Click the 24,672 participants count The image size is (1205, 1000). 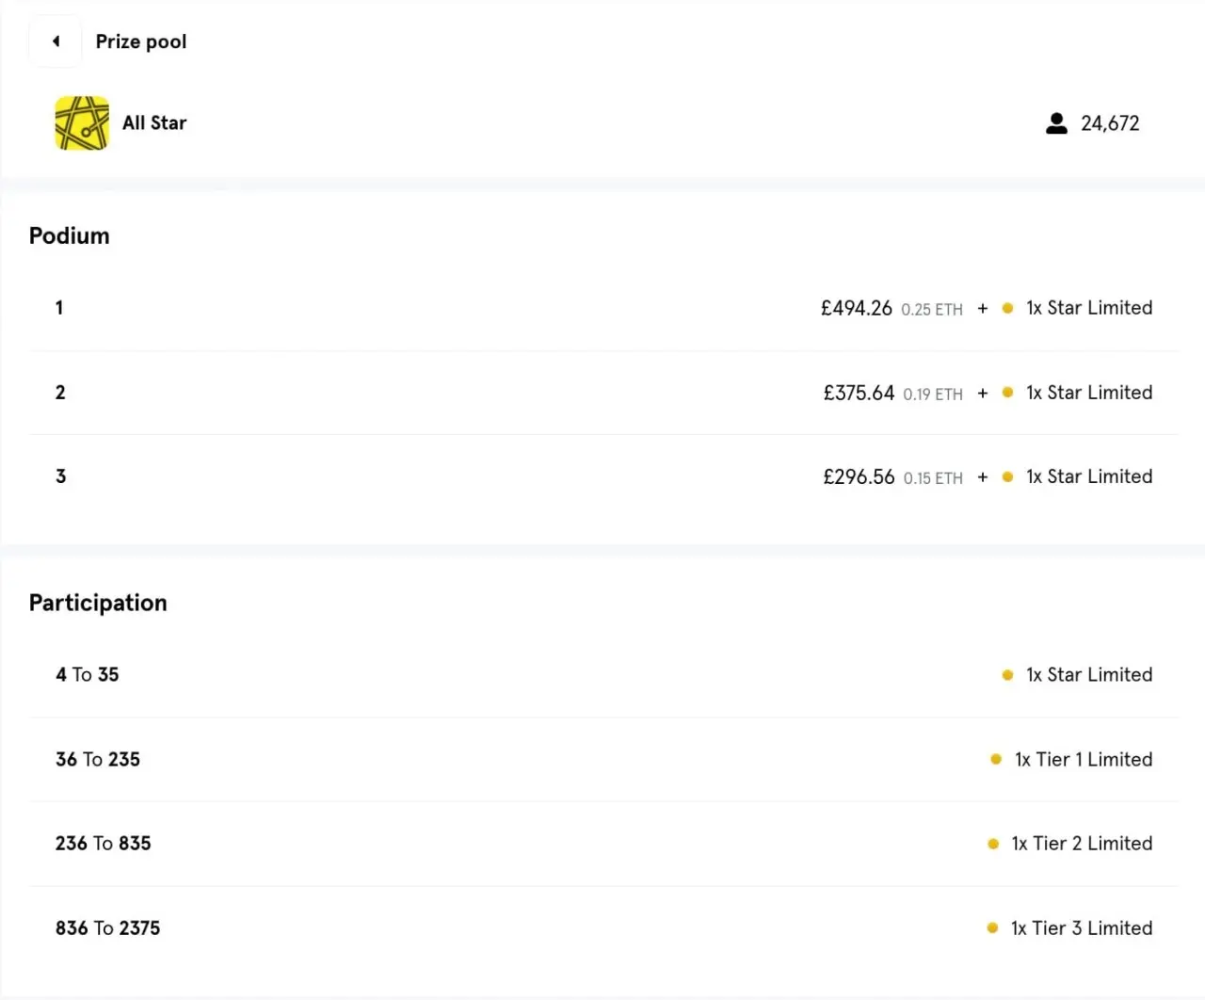[x=1110, y=123]
